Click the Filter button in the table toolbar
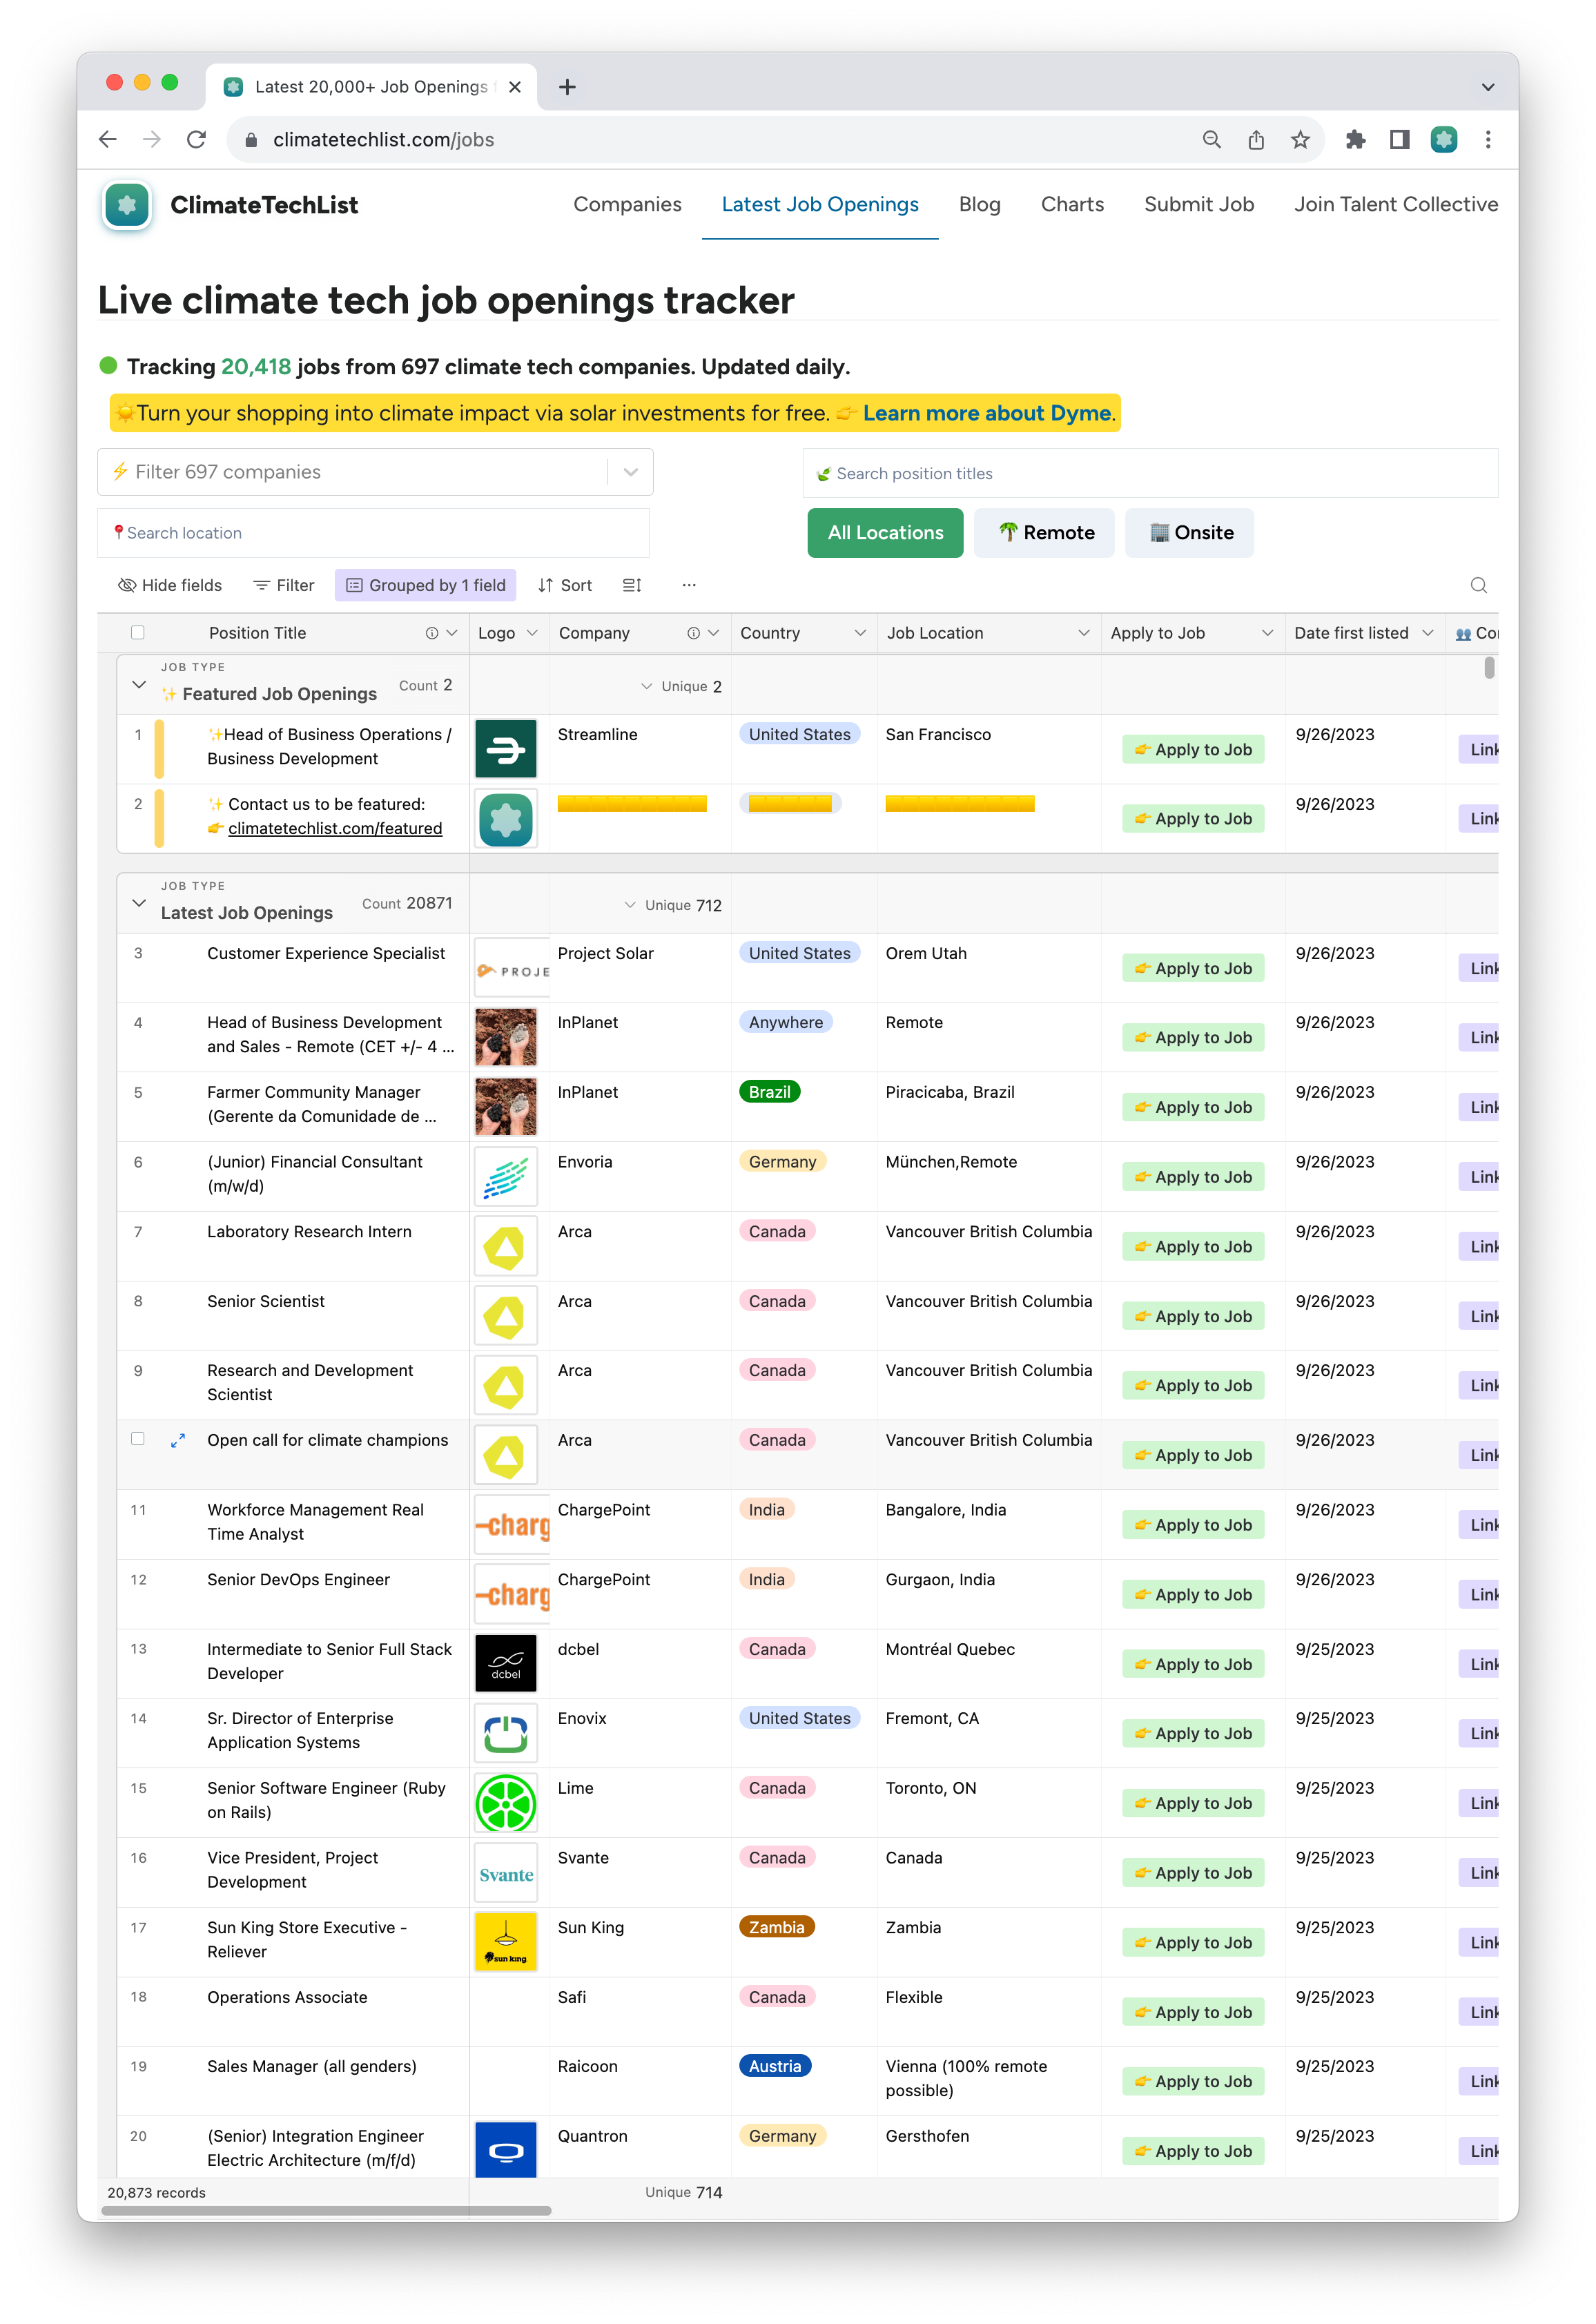Image resolution: width=1596 pixels, height=2324 pixels. point(284,585)
